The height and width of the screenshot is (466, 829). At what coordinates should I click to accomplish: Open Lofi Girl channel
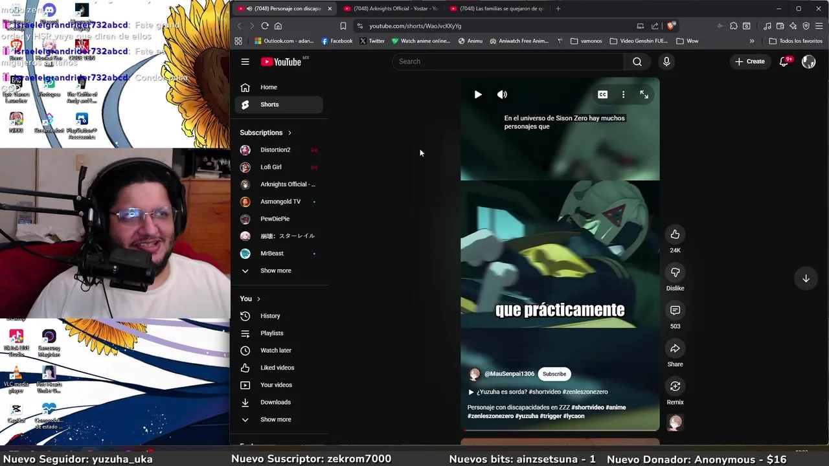click(280, 167)
